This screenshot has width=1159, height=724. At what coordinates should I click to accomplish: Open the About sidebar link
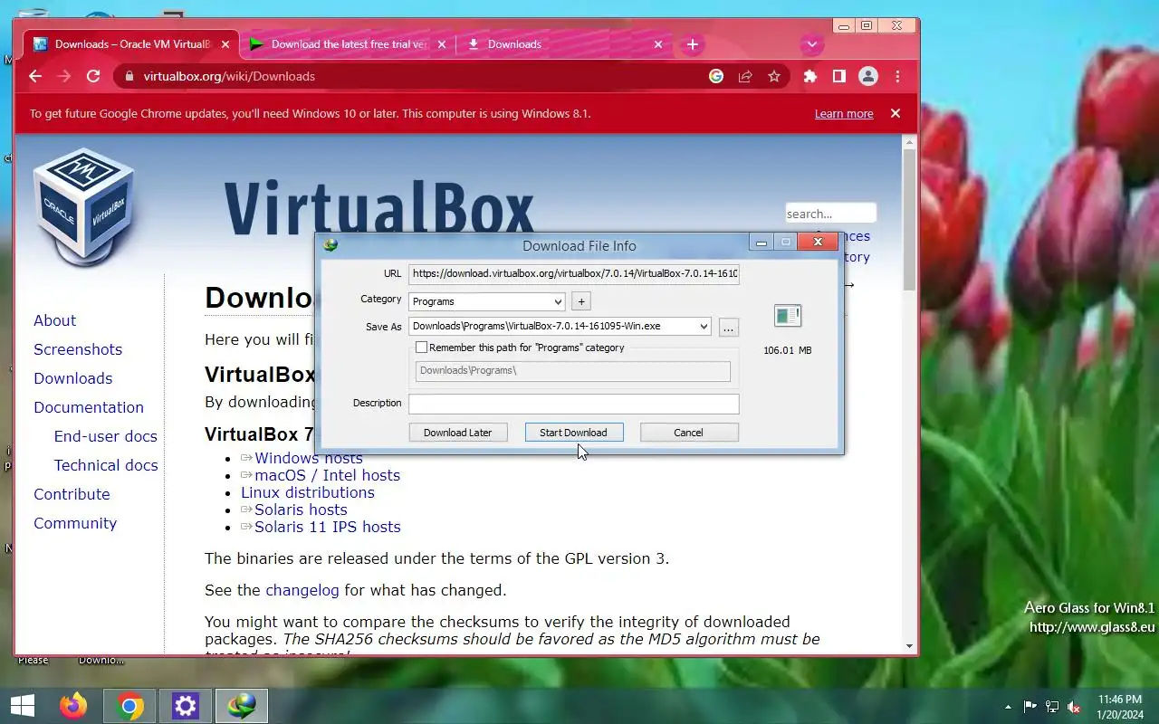[x=54, y=320]
